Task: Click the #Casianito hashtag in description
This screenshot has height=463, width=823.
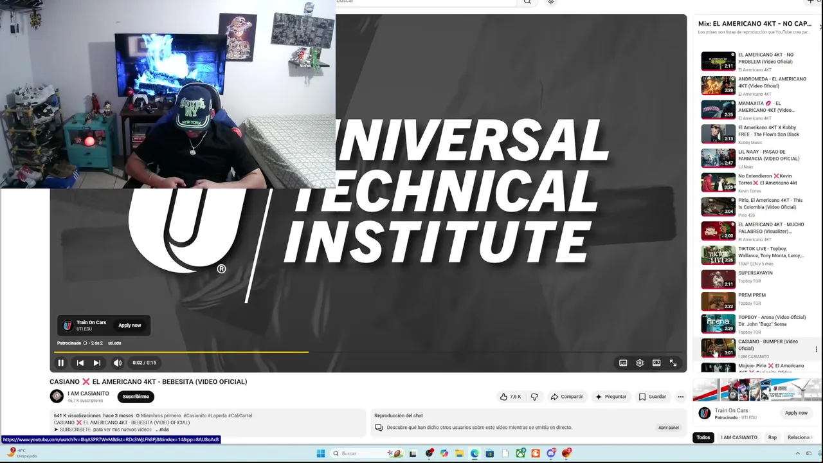Action: pos(194,416)
